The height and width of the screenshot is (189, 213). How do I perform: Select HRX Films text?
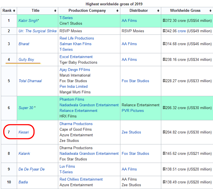point(68,116)
